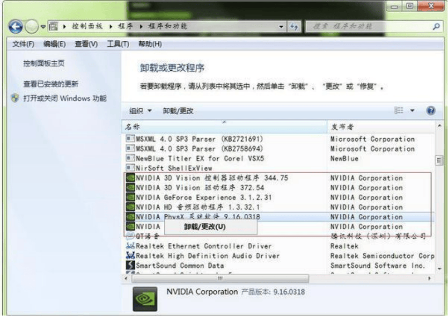
Task: Expand the address bar history dropdown
Action: 281,27
